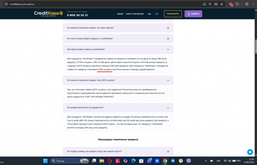Click the address bar URL creditkasa.com.ua/faq

pos(22,4)
